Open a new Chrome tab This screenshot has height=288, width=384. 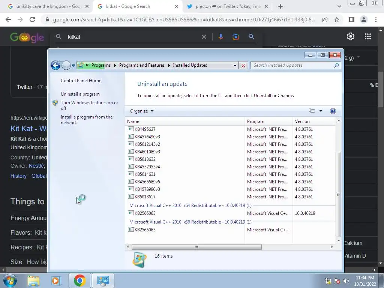280,7
